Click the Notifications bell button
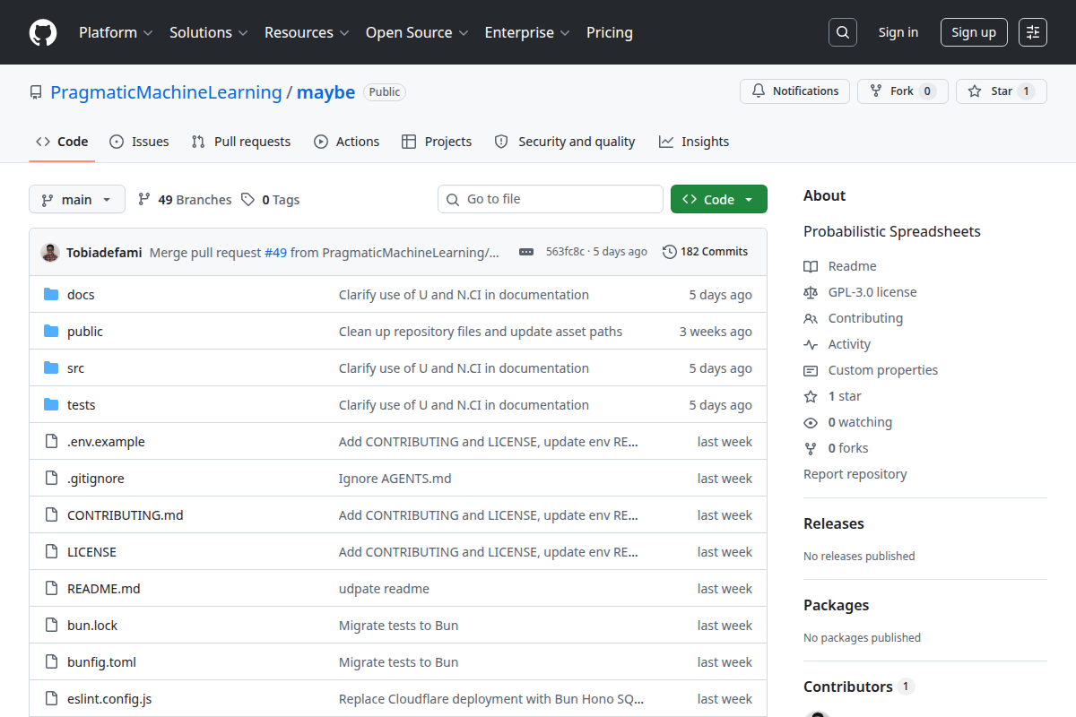This screenshot has height=717, width=1076. [x=794, y=91]
